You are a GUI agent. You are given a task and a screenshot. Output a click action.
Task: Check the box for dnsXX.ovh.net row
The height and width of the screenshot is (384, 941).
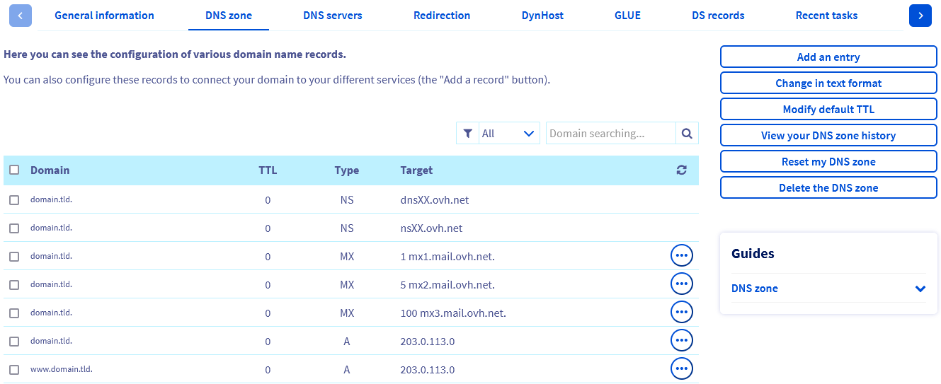[14, 200]
